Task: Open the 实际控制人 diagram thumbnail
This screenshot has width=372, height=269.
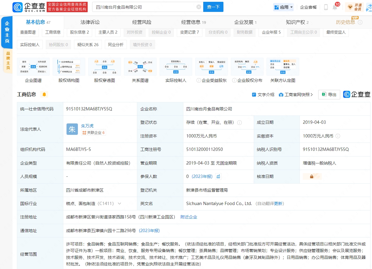Action: [176, 67]
